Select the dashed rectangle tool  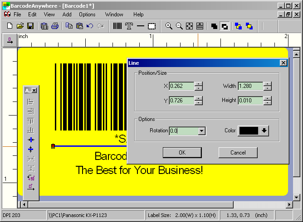(151, 26)
